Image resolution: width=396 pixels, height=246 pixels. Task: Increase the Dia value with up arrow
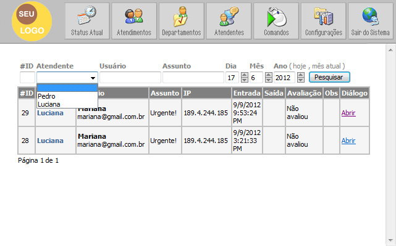click(245, 75)
